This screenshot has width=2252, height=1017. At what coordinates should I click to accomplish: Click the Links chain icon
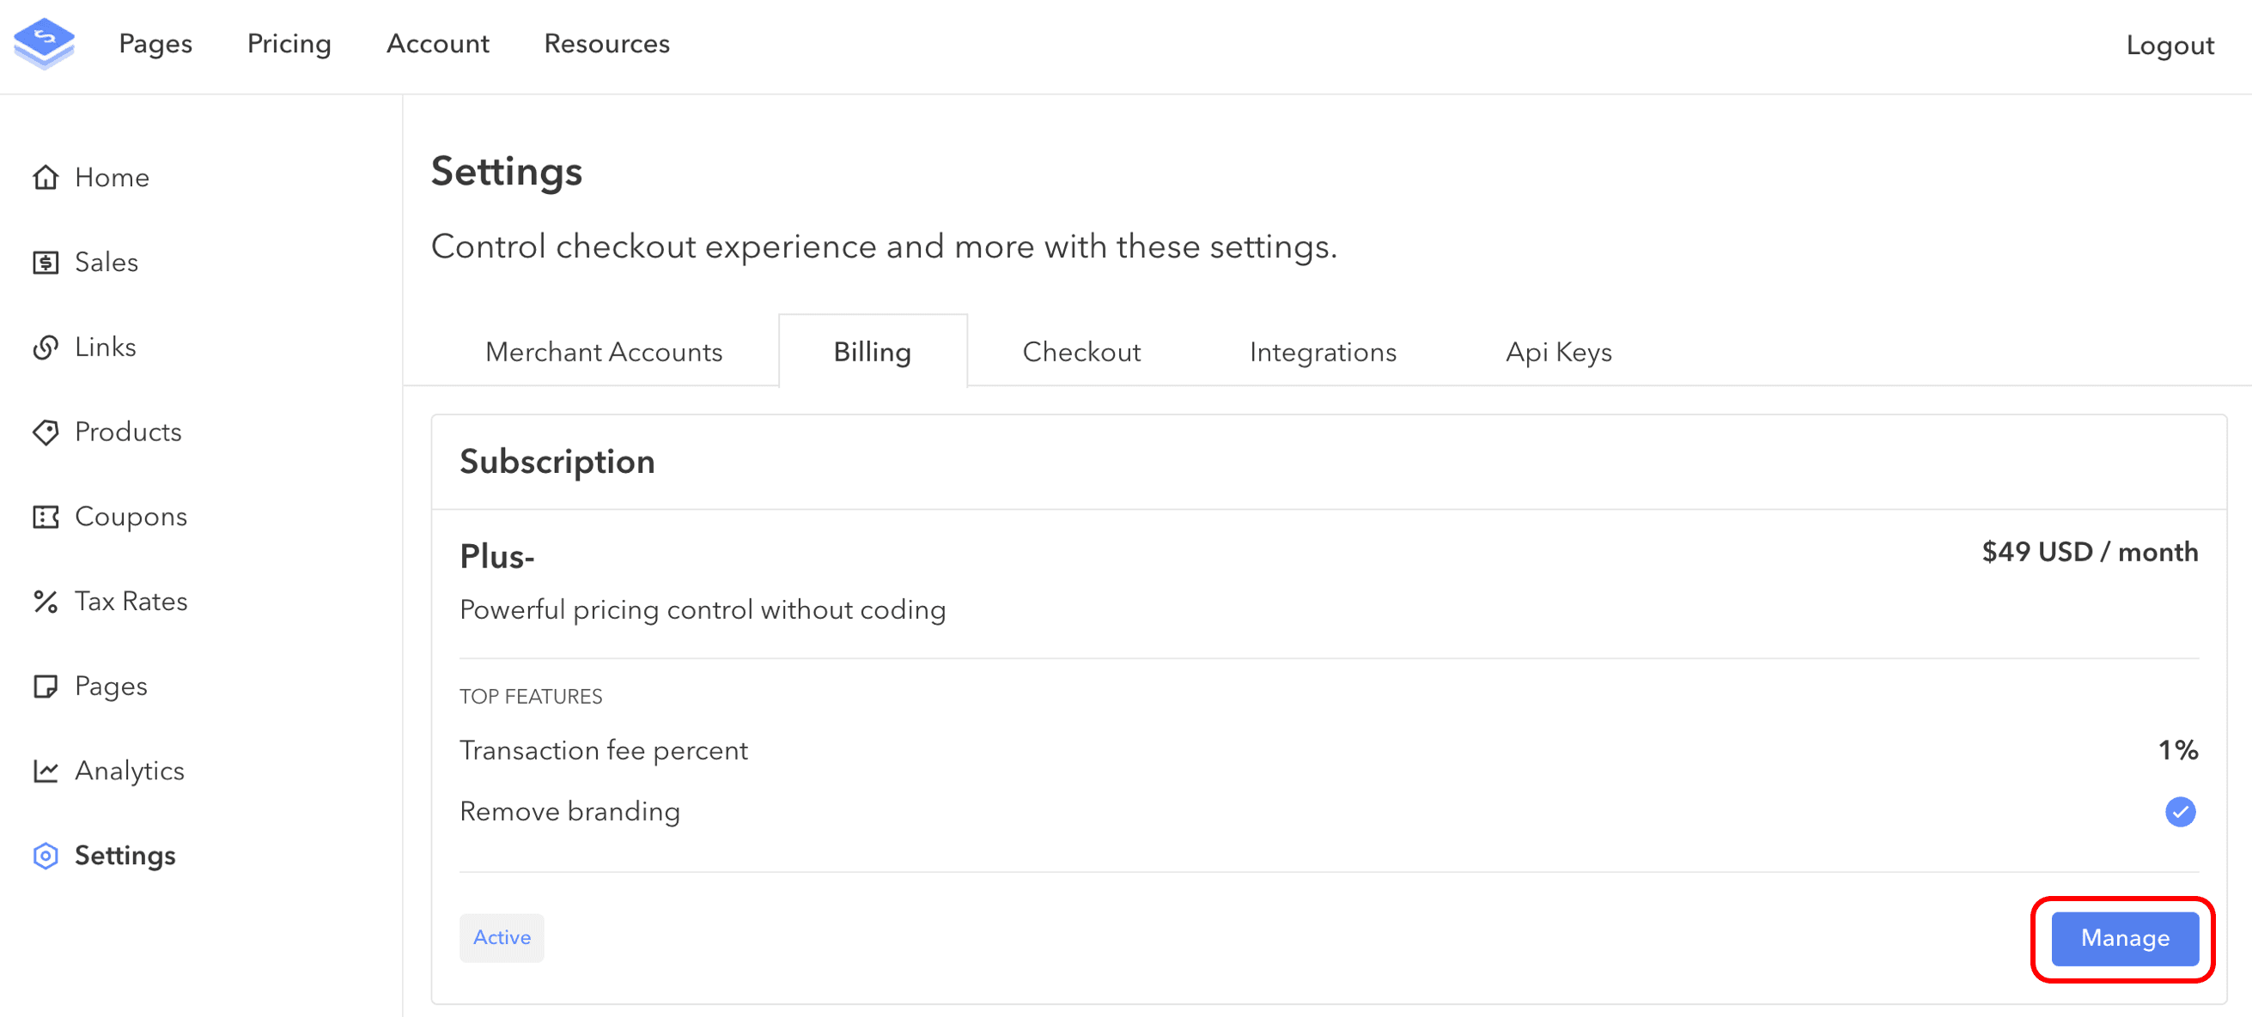46,347
